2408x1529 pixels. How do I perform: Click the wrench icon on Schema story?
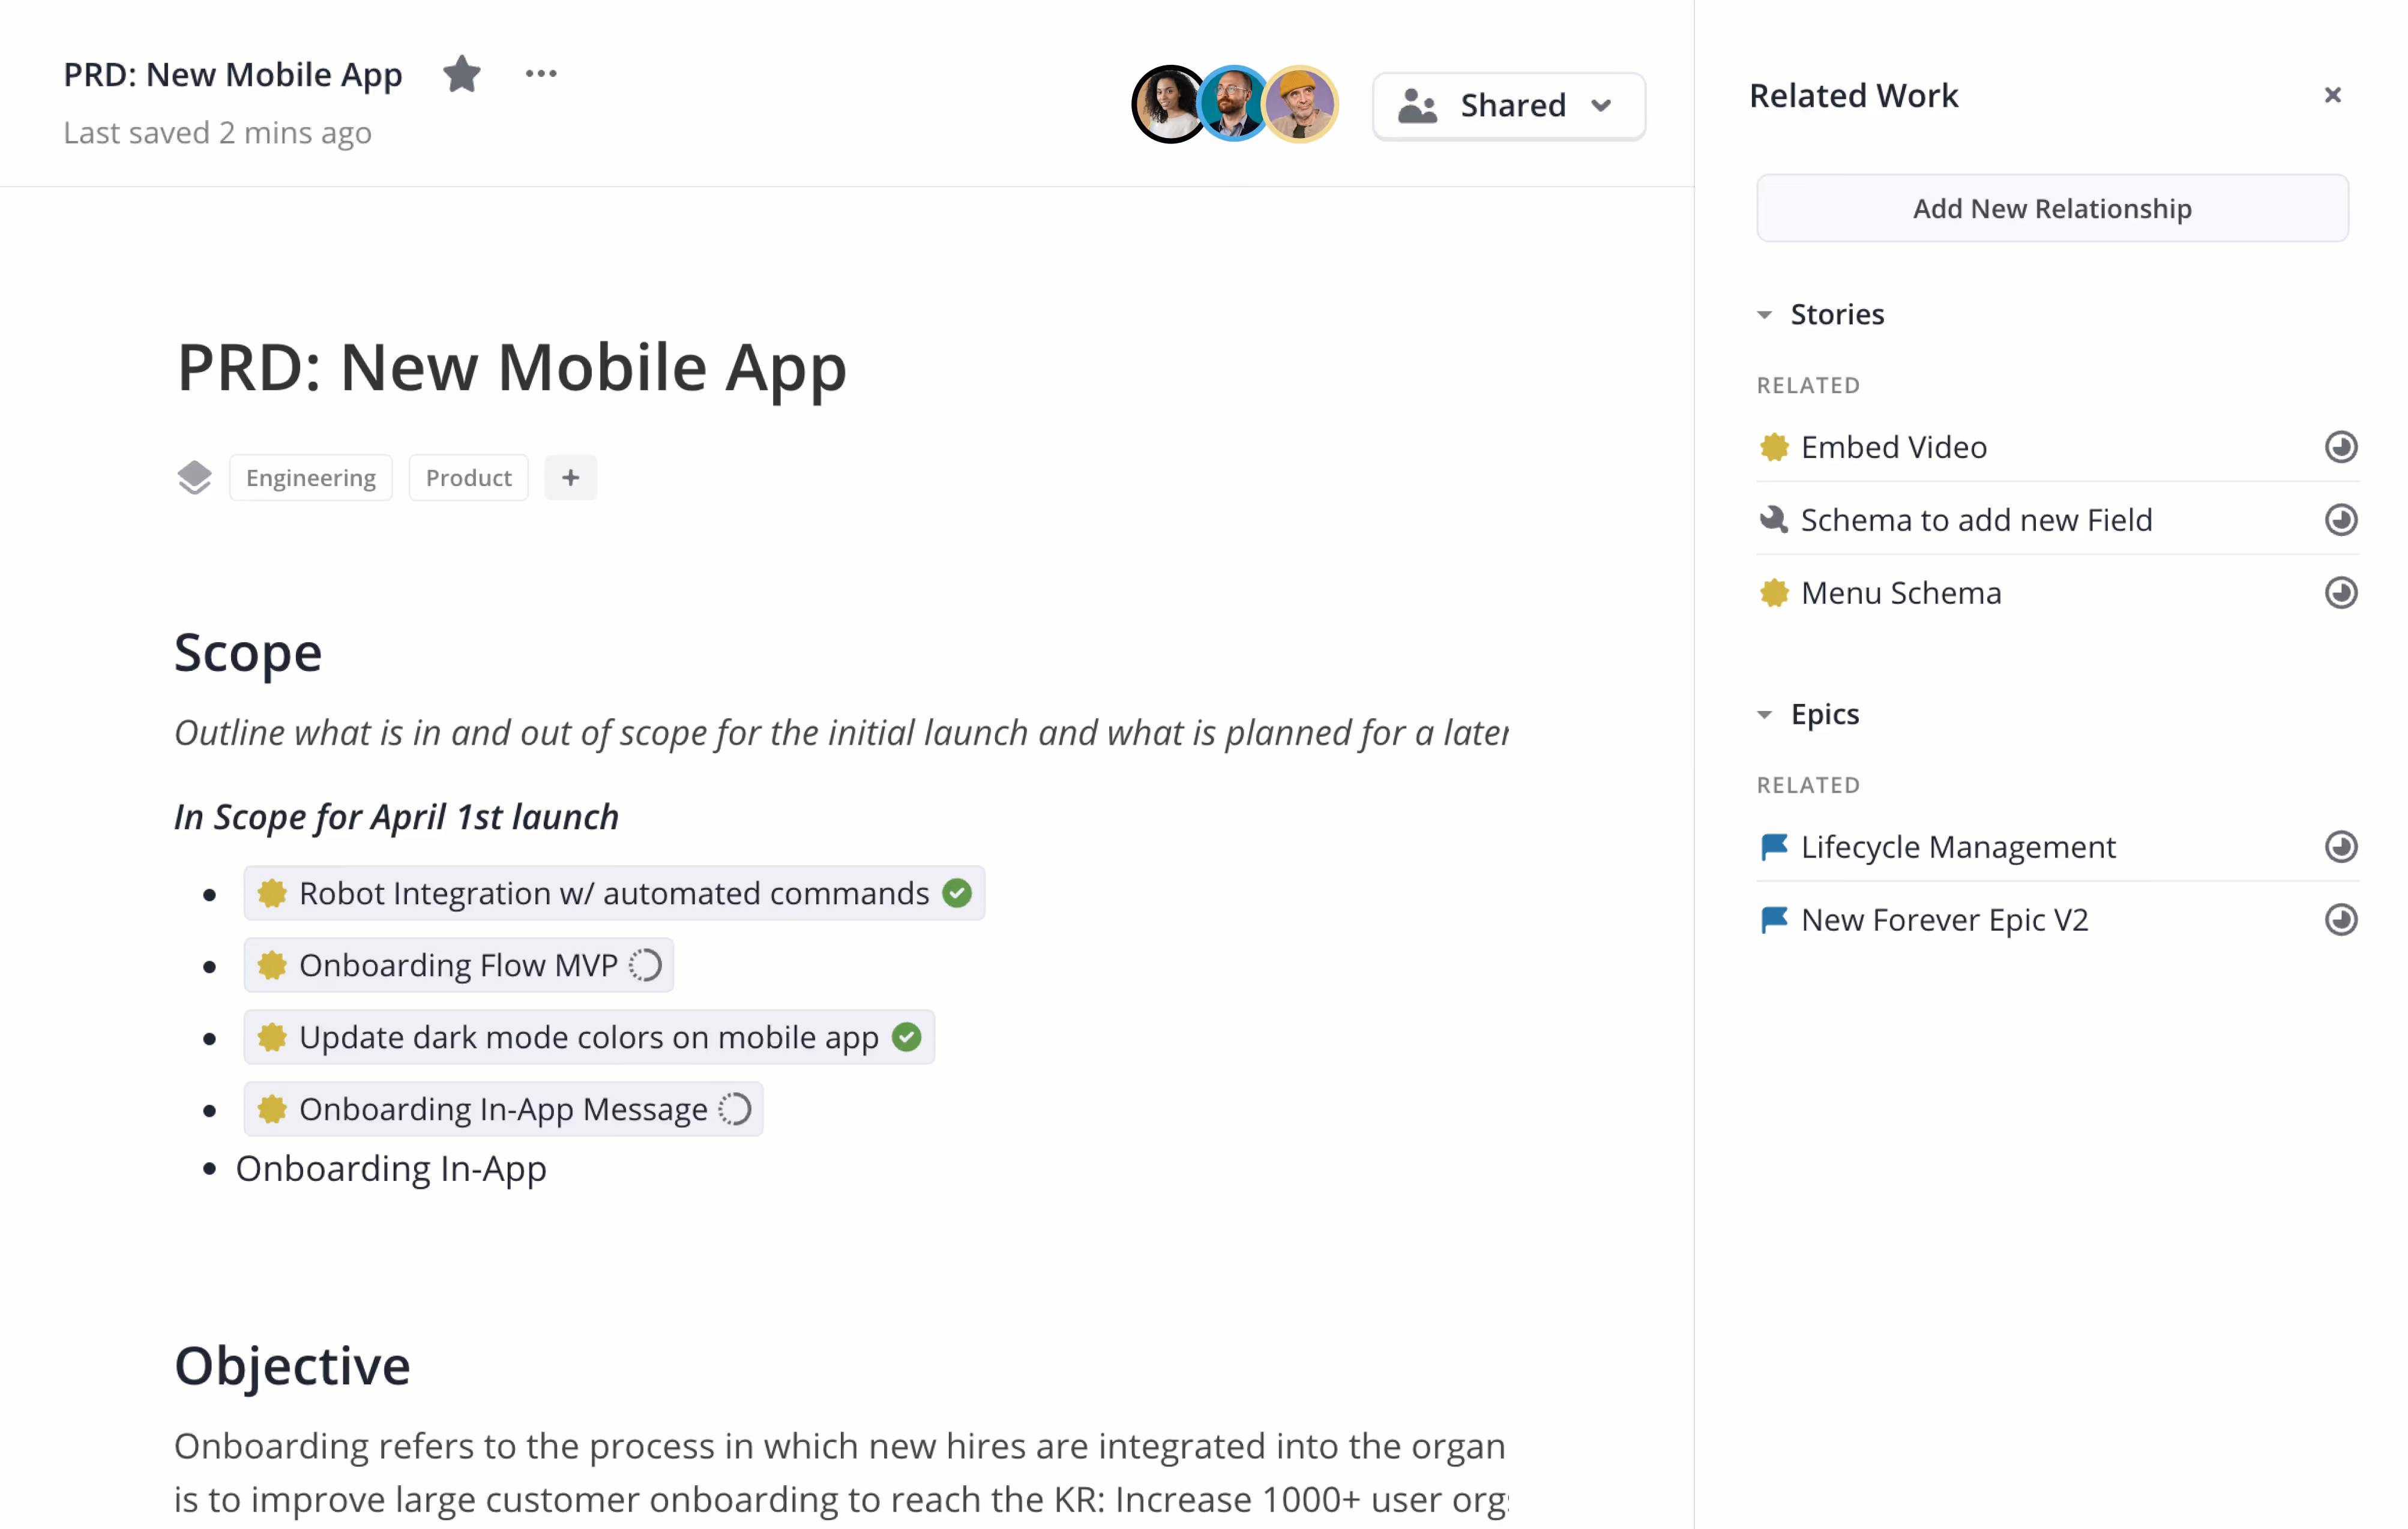point(1773,520)
